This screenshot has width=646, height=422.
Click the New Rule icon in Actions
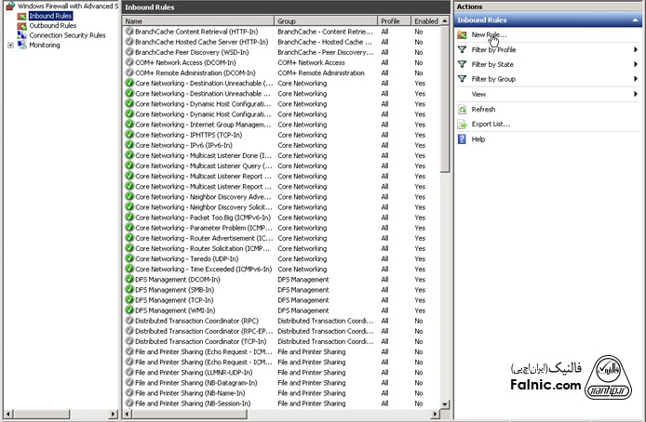(463, 34)
